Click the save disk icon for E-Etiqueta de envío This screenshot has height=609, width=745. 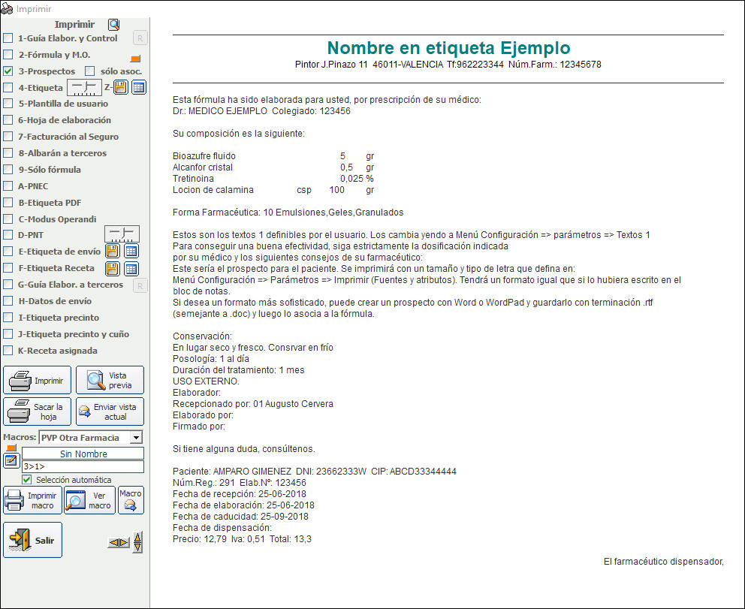click(x=113, y=251)
